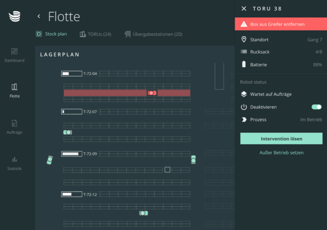This screenshot has height=230, width=327.
Task: Go back using the arrow beside Flotte
Action: click(39, 16)
